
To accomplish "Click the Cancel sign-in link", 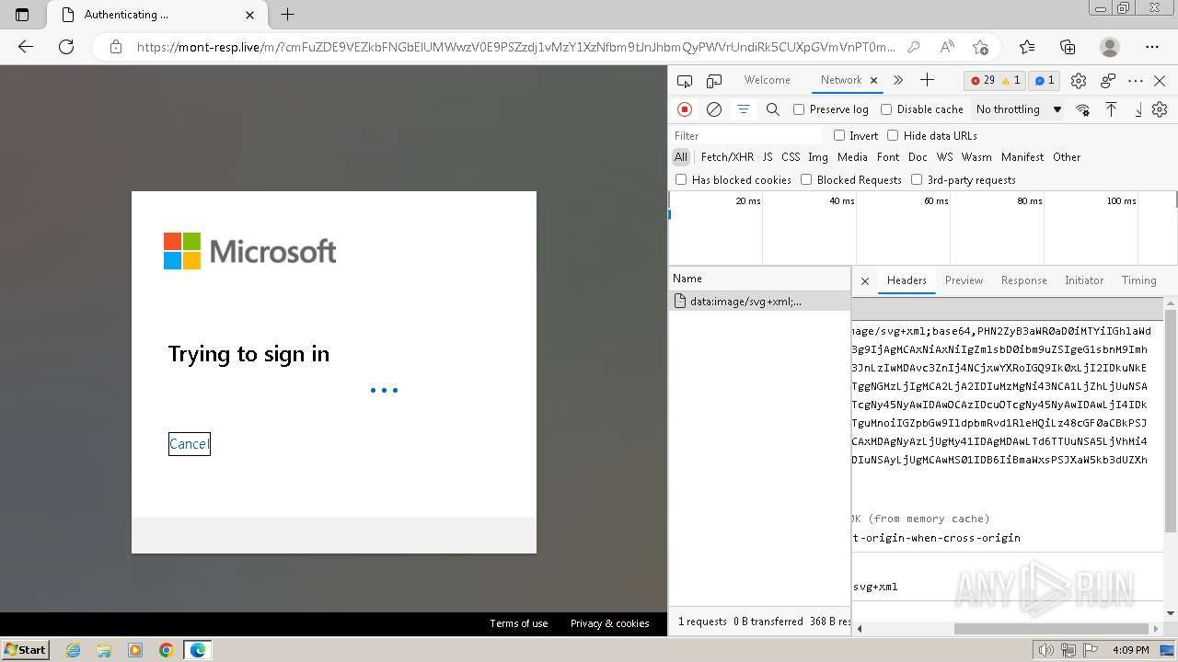I will coord(189,444).
